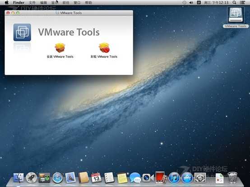Open Contacts address book in Dock
Screen dimensions: 250x187
pyautogui.click(x=83, y=178)
